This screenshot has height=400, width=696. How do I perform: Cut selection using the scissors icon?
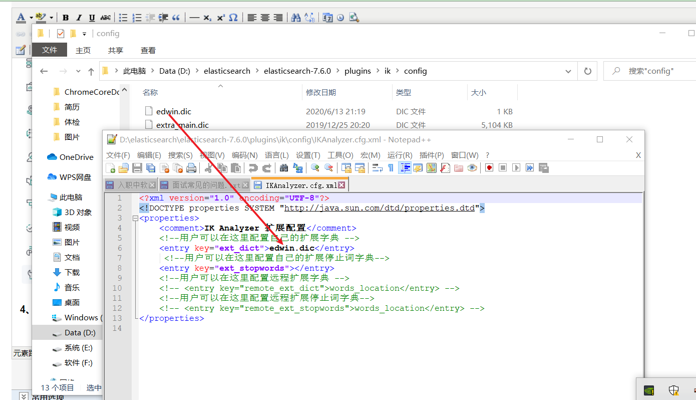[209, 168]
